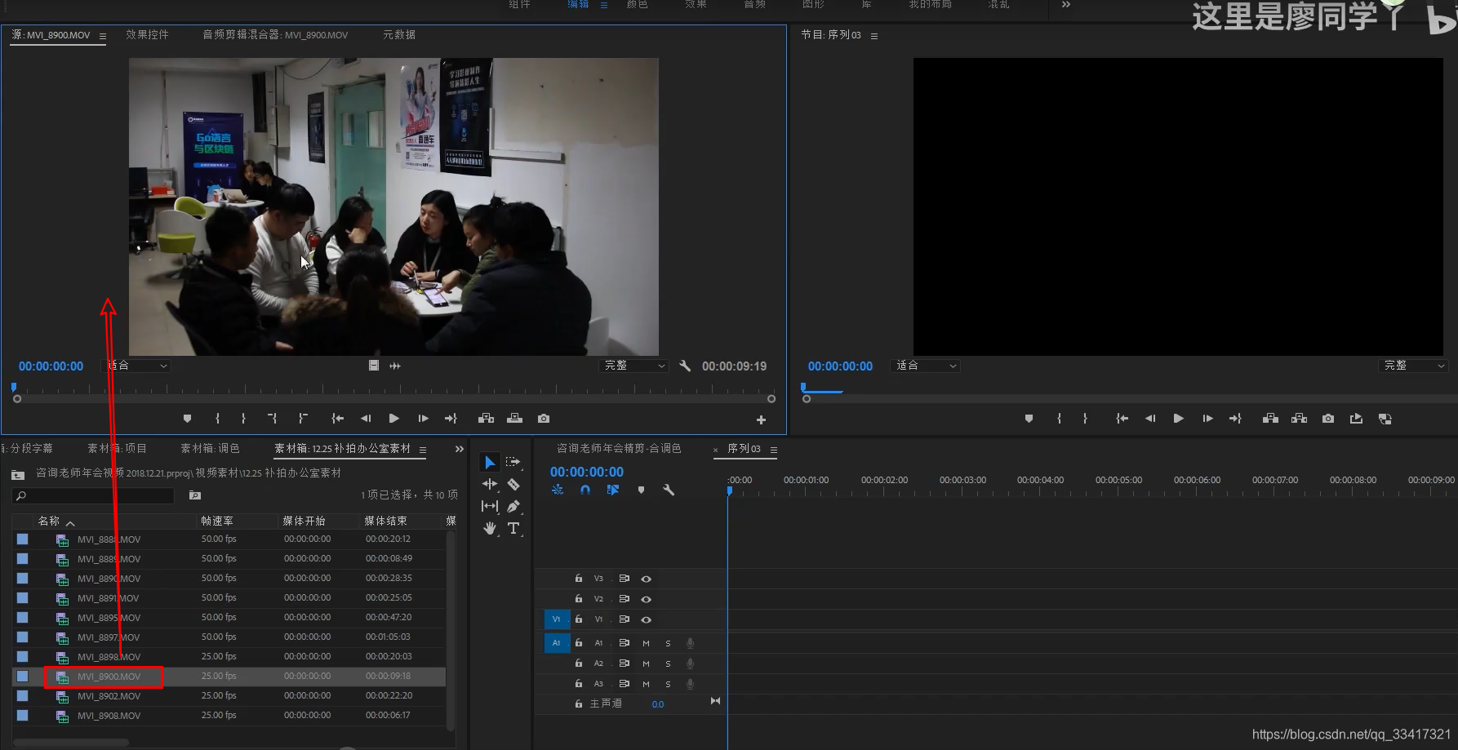1458x750 pixels.
Task: Show hidden project panel tabs chevron
Action: point(459,449)
